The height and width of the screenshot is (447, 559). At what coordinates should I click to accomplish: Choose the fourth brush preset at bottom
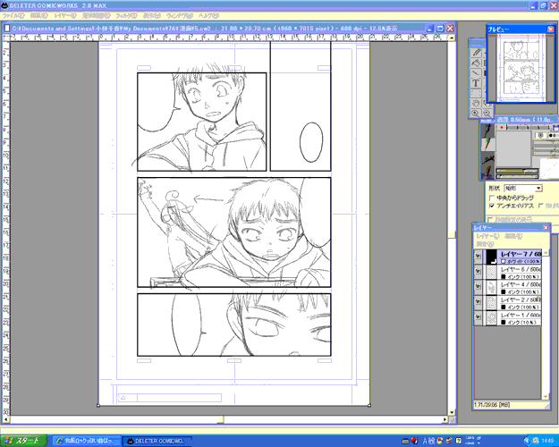point(487,173)
